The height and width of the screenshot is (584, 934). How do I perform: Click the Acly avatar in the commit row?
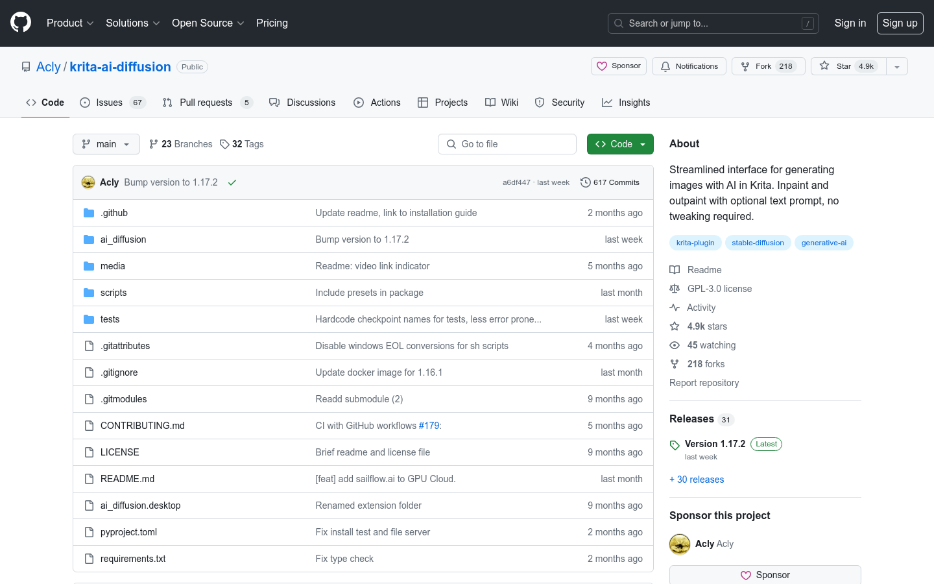point(88,182)
